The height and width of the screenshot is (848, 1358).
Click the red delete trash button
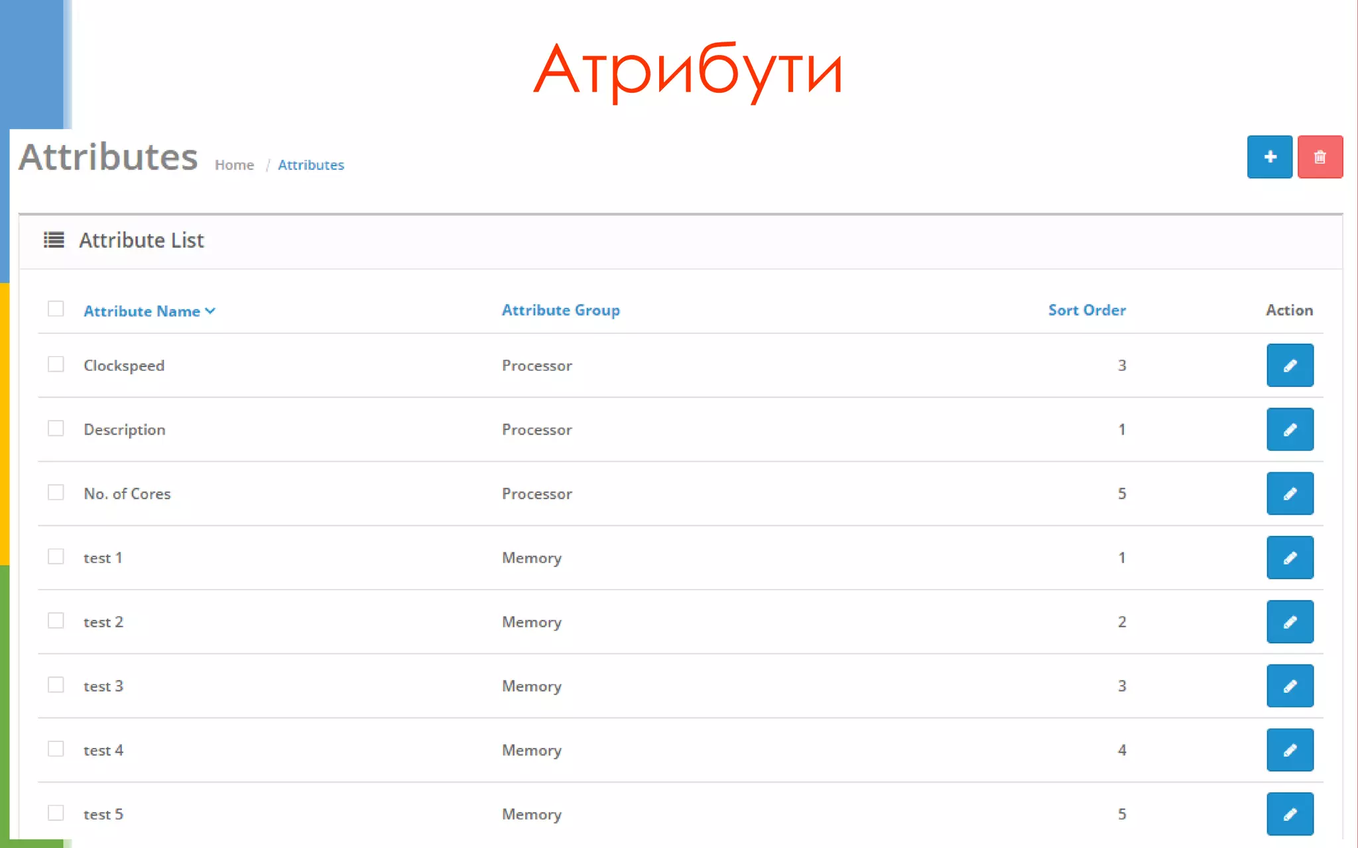1320,157
